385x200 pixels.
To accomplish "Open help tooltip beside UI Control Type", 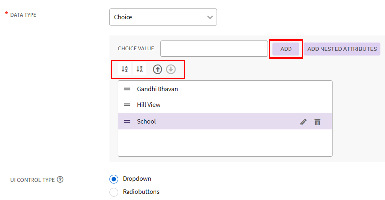I will click(x=60, y=180).
